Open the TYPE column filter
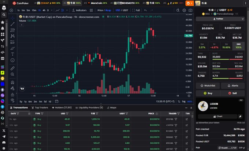The height and width of the screenshot is (151, 249). (42, 114)
